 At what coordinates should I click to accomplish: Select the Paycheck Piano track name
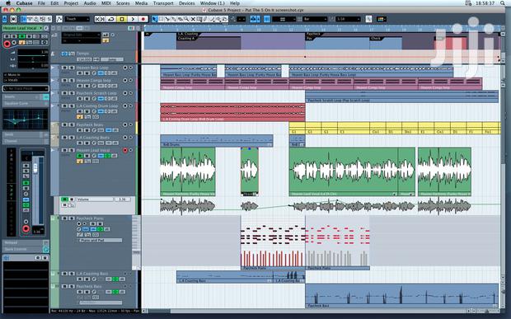coord(90,218)
